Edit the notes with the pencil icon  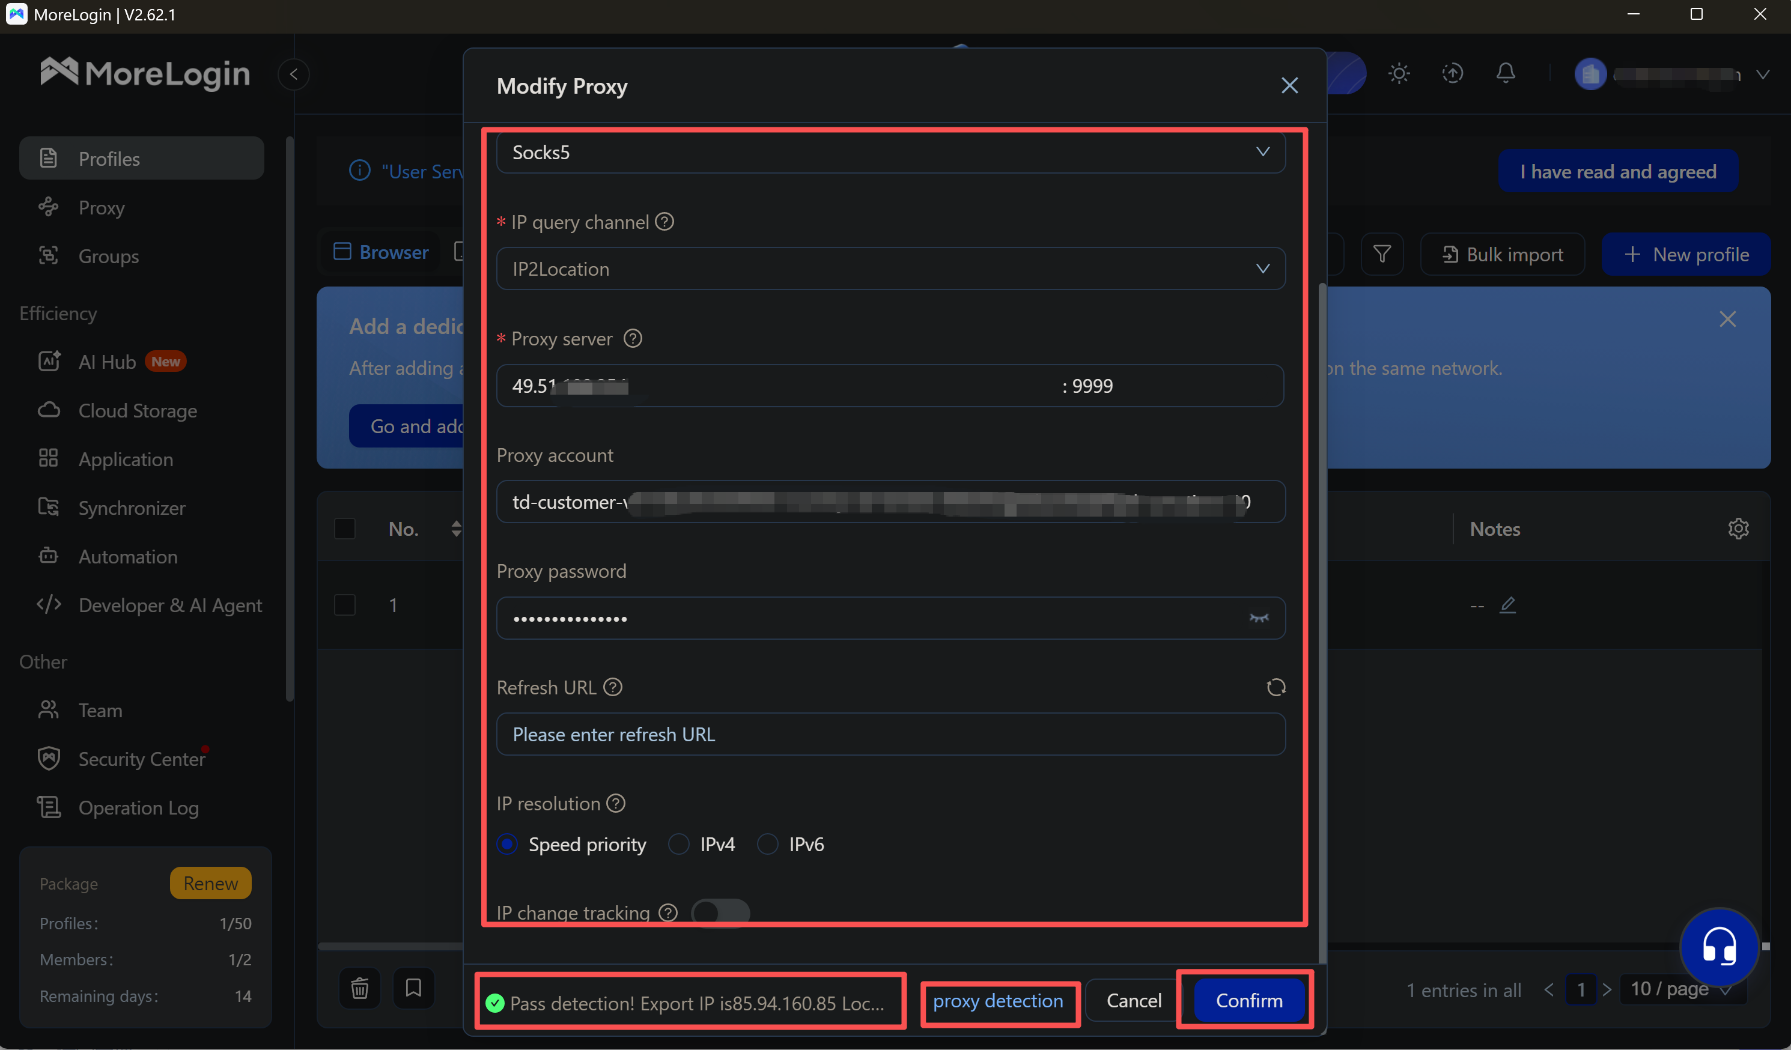tap(1507, 604)
